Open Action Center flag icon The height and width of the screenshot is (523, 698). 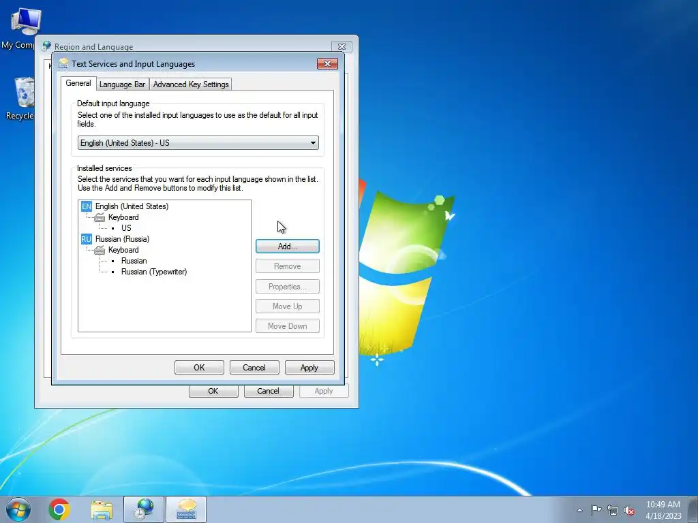(596, 510)
